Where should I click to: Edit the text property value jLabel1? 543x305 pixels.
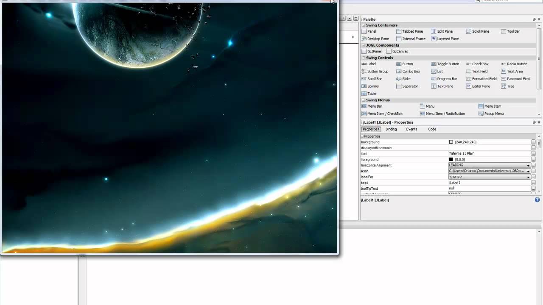(490, 183)
